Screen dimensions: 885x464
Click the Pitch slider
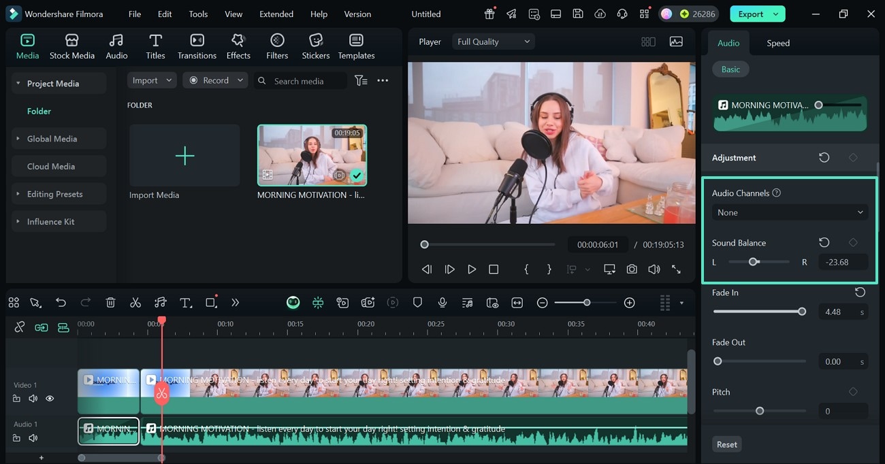[759, 411]
